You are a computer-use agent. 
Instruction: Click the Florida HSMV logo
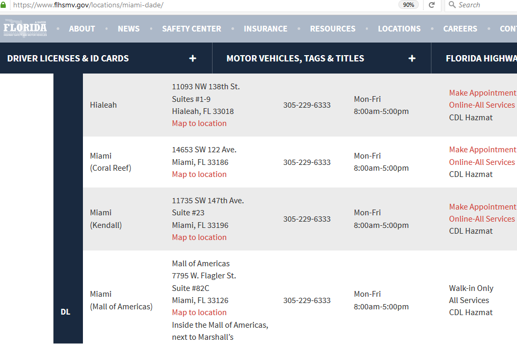click(x=25, y=28)
